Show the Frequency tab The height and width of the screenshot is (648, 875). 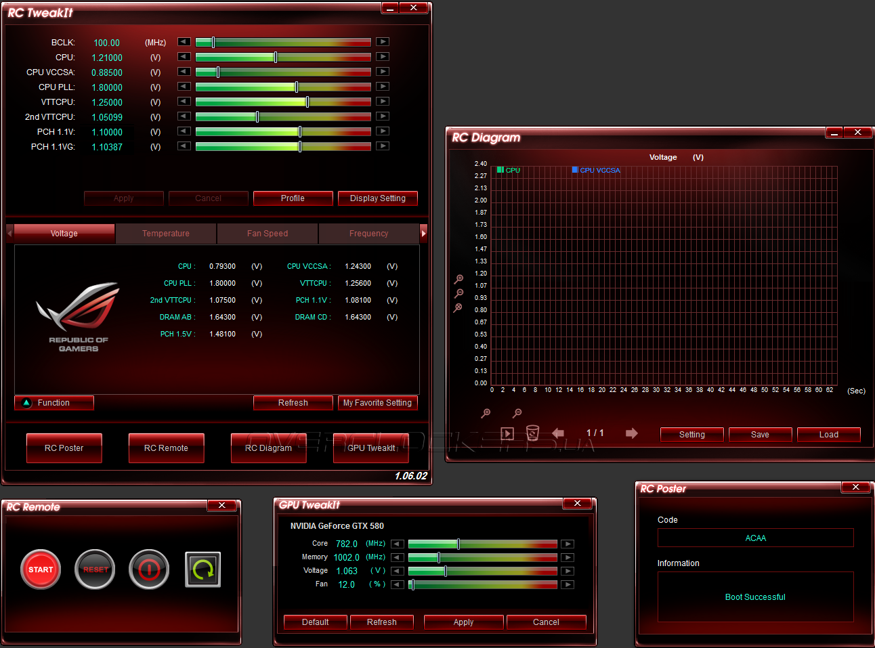[x=369, y=234]
